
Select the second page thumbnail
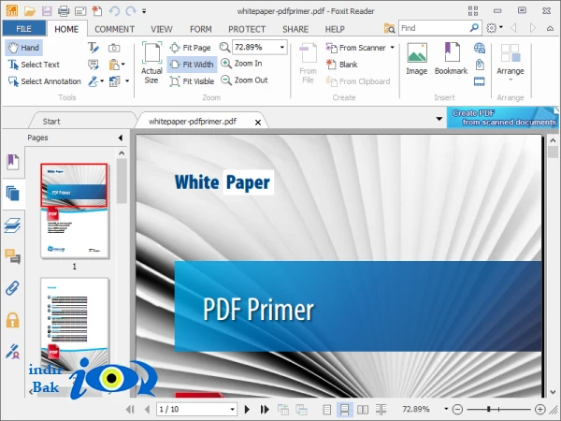pos(75,324)
